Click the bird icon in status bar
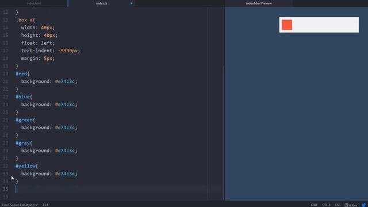 (x=364, y=205)
